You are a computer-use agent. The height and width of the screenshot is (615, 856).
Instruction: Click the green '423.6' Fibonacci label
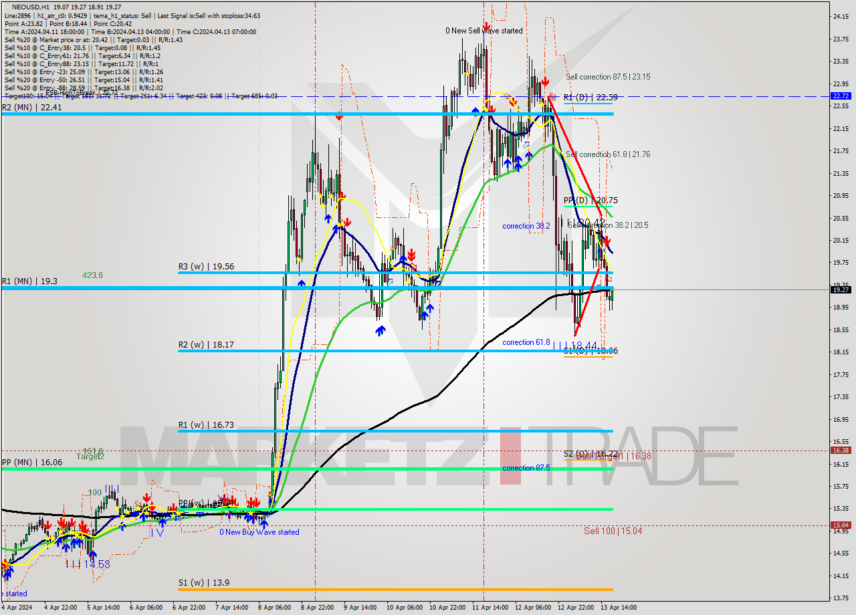(93, 275)
